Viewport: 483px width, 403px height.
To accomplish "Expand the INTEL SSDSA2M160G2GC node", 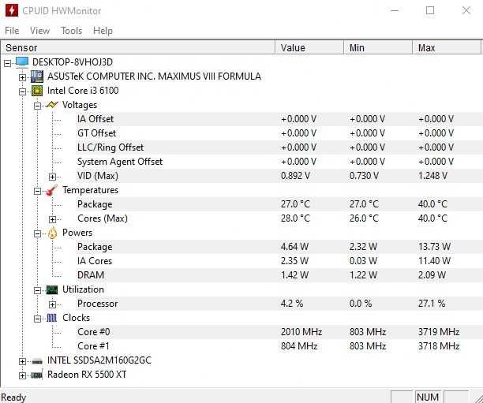I will (22, 361).
